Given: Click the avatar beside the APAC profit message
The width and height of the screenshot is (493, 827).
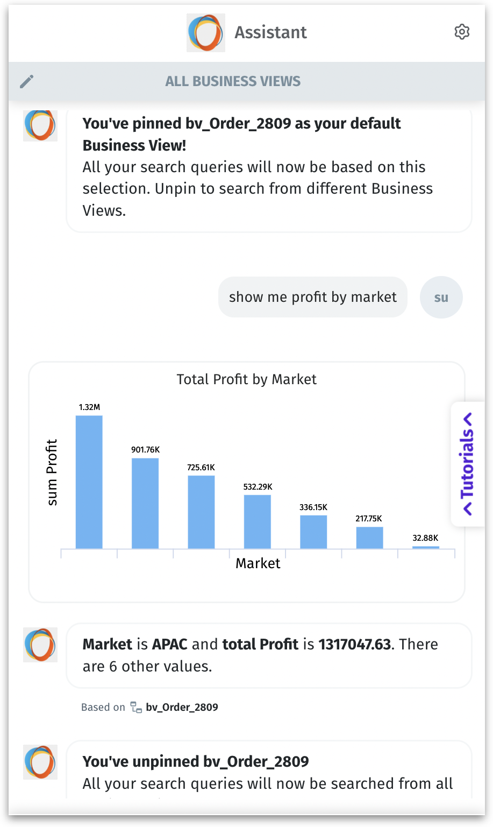Looking at the screenshot, I should click(40, 645).
